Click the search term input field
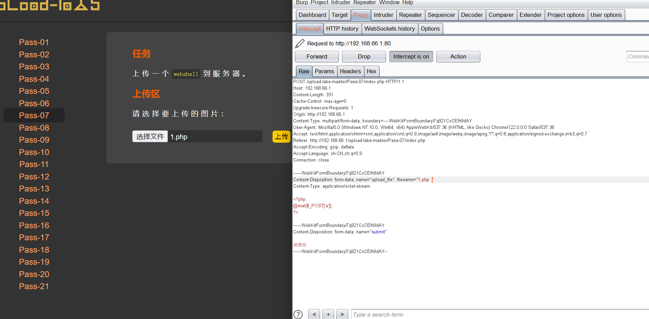 (500, 314)
